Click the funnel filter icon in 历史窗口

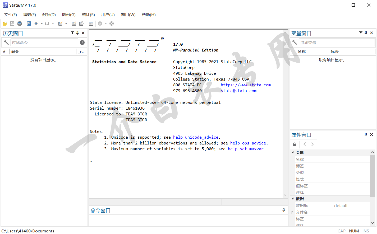pos(72,33)
